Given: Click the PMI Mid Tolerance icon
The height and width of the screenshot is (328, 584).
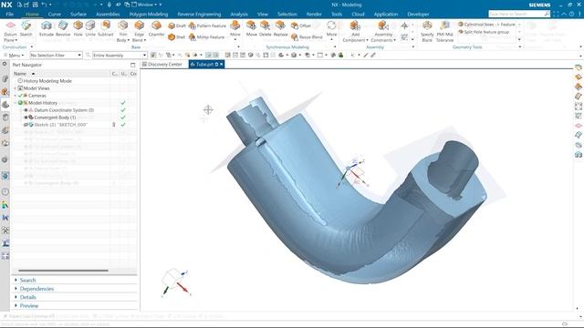Looking at the screenshot, I should 444,31.
